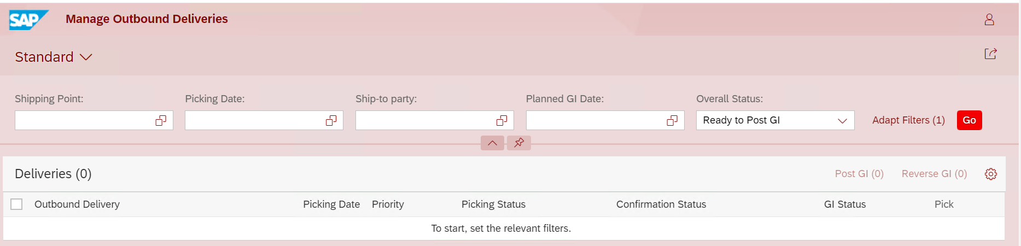1021x246 pixels.
Task: Open value help for Shipping Point
Action: (161, 120)
